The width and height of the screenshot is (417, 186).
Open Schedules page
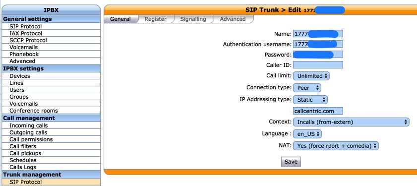click(x=51, y=160)
